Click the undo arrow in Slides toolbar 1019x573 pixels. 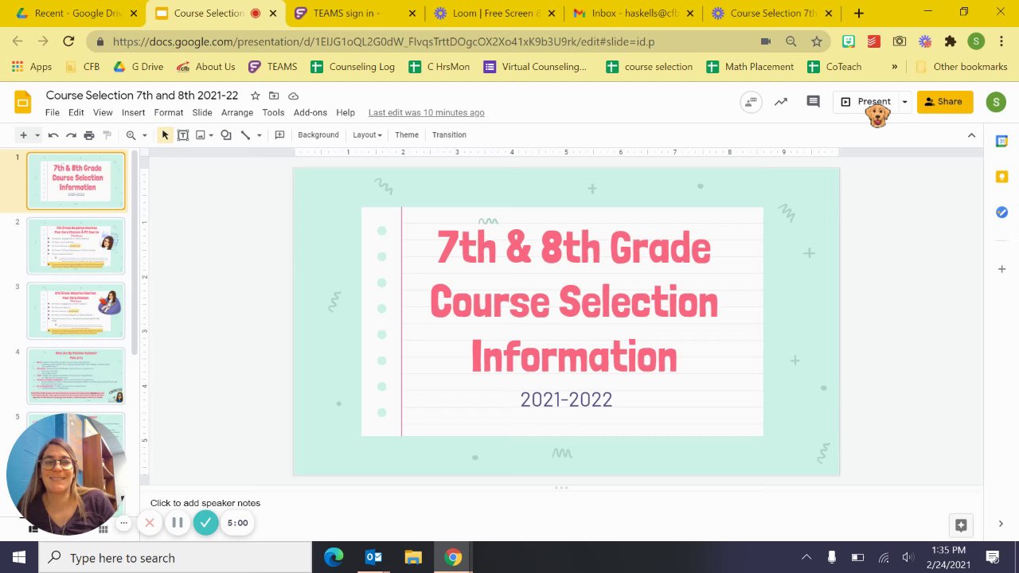(53, 135)
